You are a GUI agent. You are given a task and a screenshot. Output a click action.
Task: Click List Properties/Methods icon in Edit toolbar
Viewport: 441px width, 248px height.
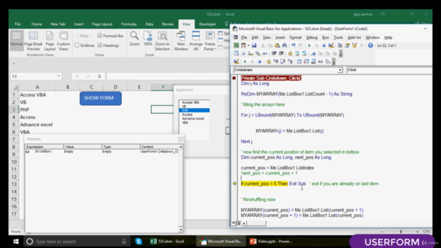[236, 54]
